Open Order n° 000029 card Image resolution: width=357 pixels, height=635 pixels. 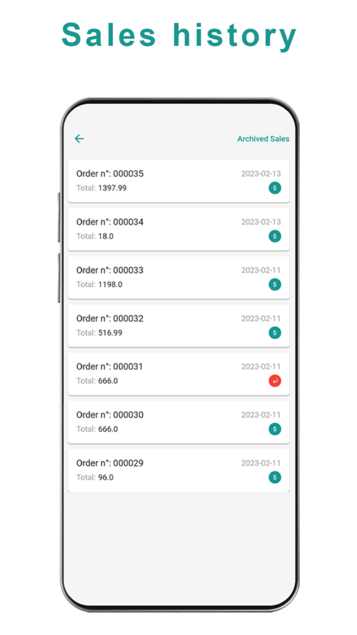tap(178, 470)
